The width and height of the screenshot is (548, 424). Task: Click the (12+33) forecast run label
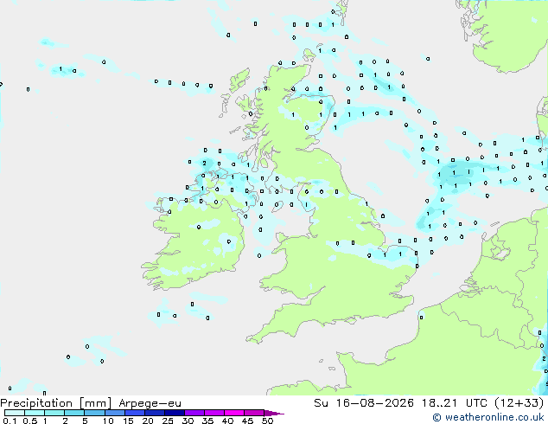(x=519, y=403)
